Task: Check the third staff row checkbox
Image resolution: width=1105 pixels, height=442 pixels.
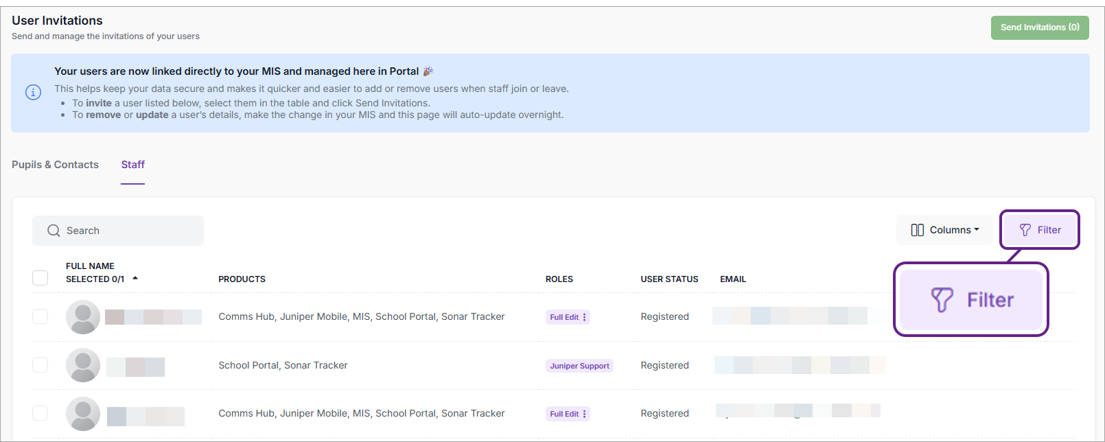Action: [40, 413]
